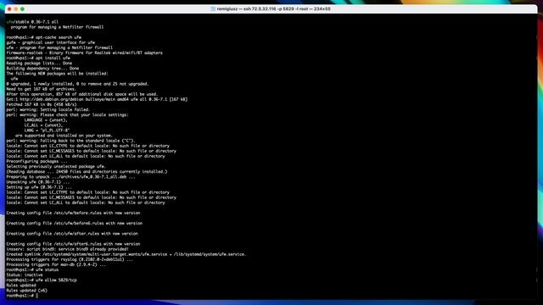Minimize the terminal with the yellow button
543x305 pixels.
point(16,9)
